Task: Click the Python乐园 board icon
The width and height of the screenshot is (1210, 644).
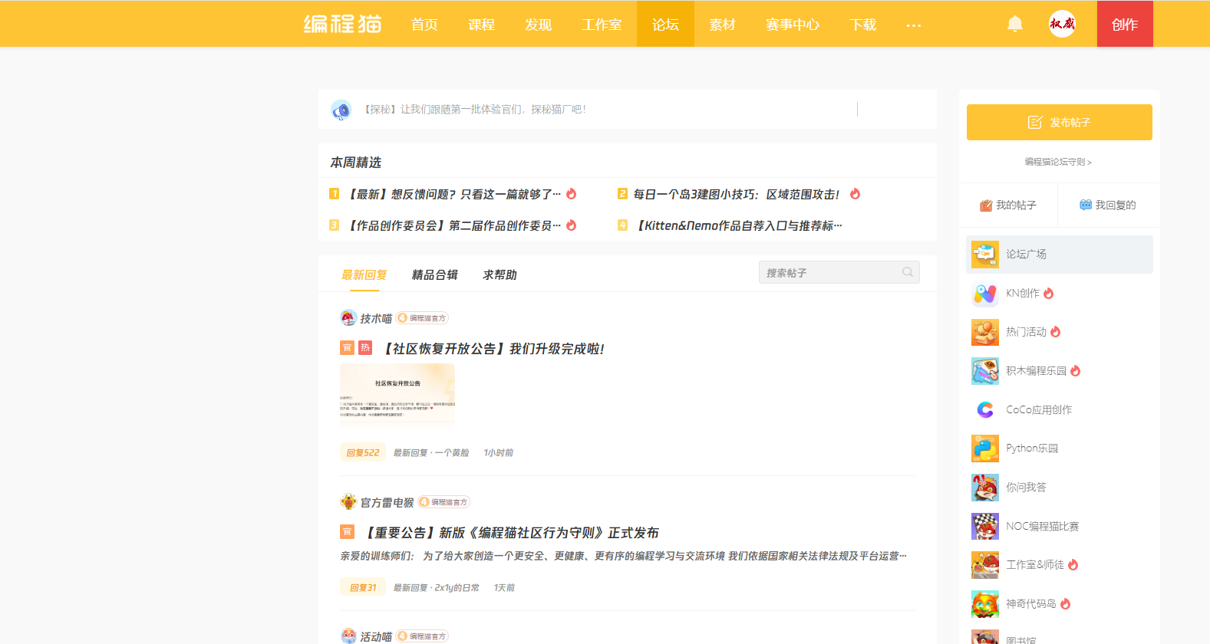Action: [x=985, y=449]
